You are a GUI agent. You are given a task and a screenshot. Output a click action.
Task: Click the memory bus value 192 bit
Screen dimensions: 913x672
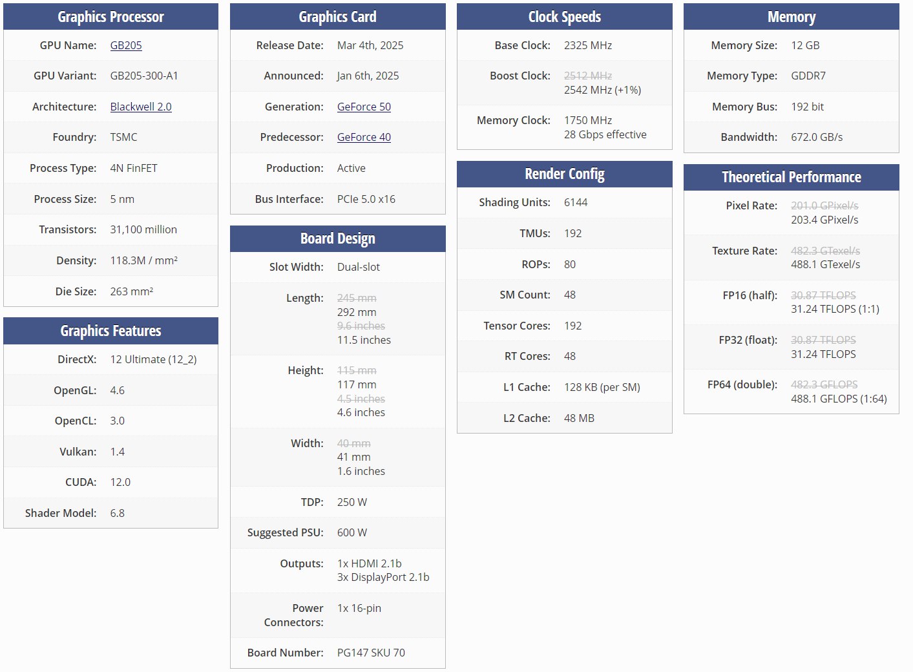pos(808,107)
